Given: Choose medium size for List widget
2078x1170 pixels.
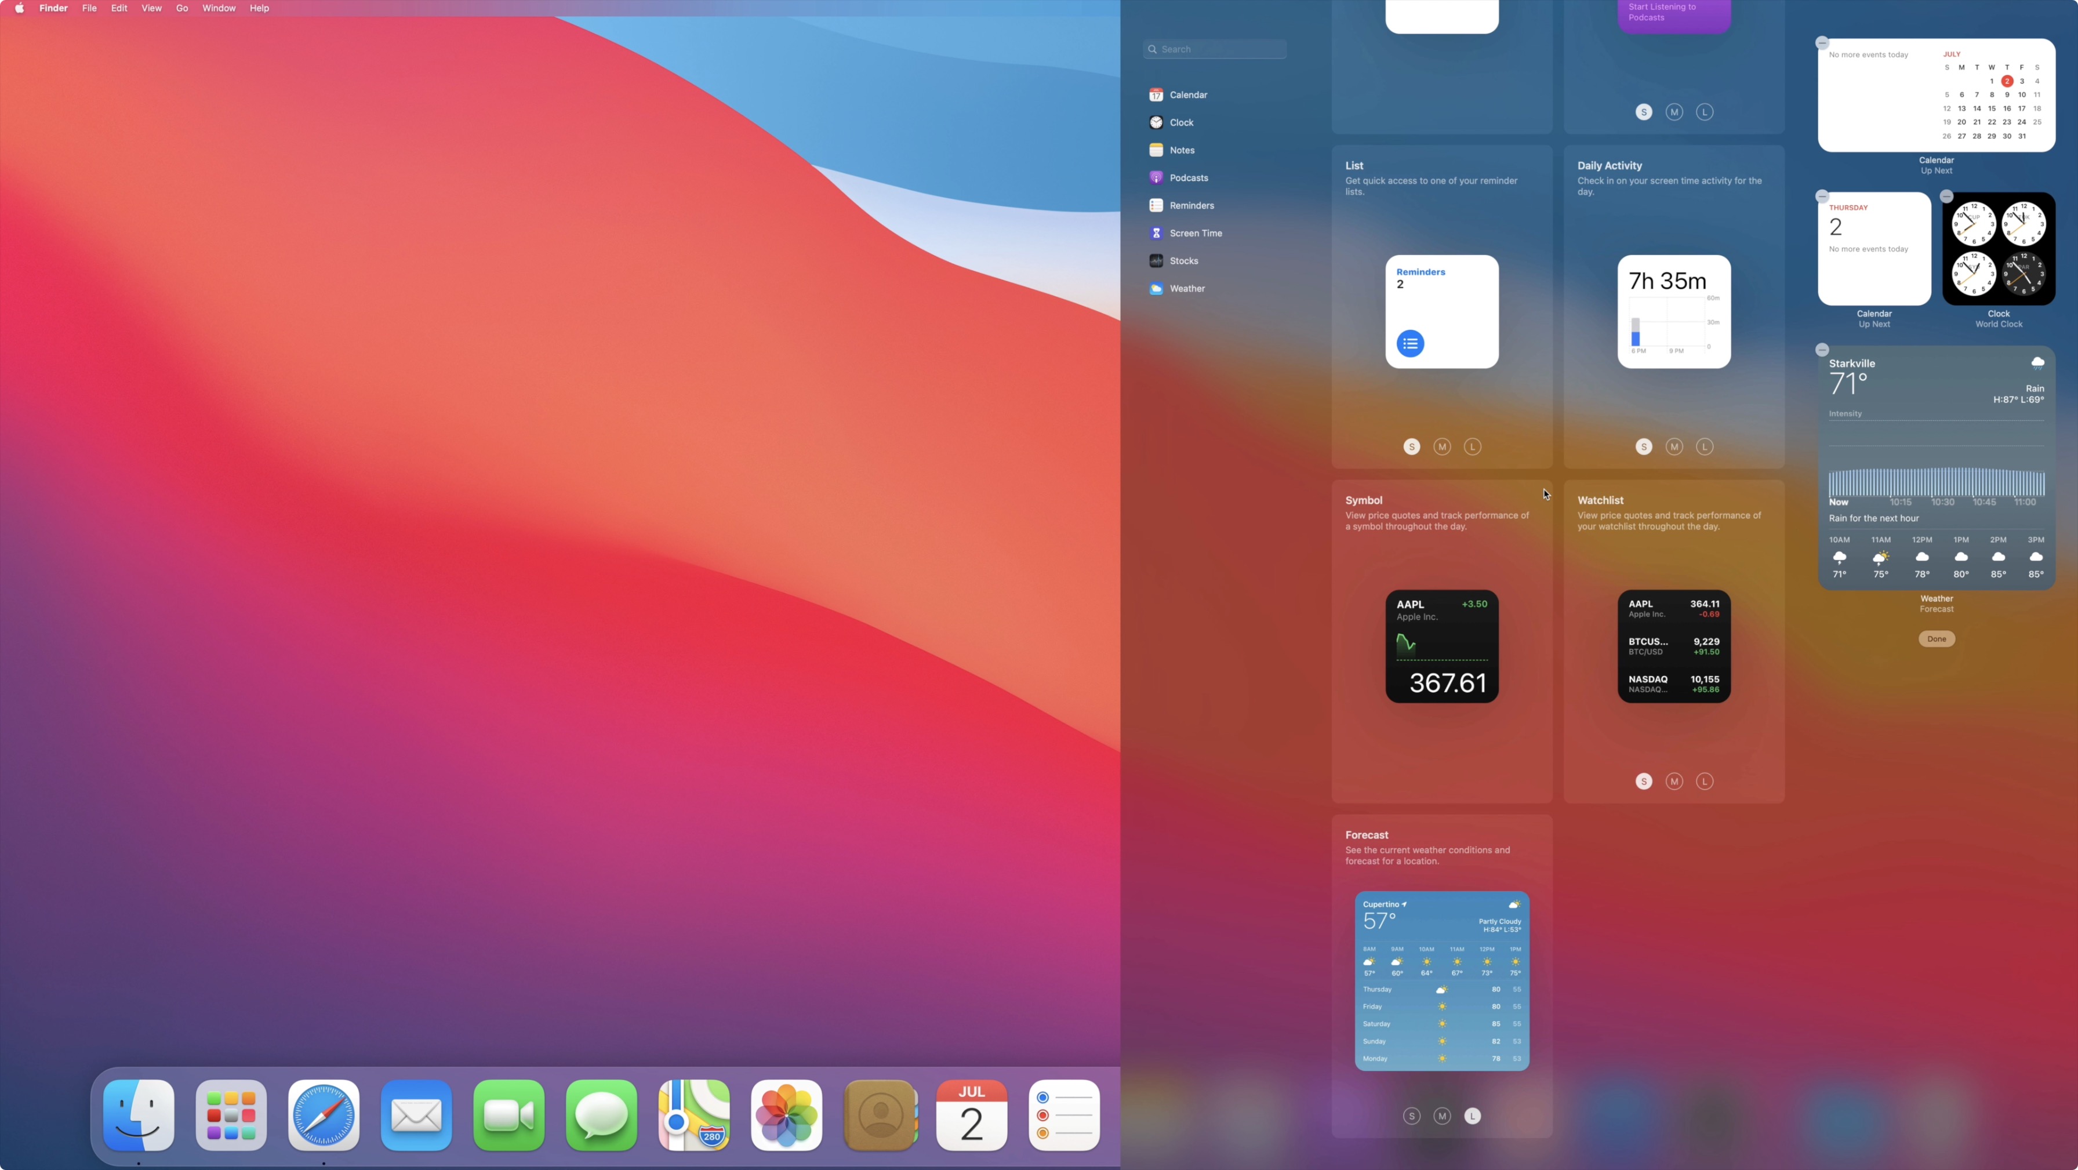Looking at the screenshot, I should pyautogui.click(x=1441, y=447).
